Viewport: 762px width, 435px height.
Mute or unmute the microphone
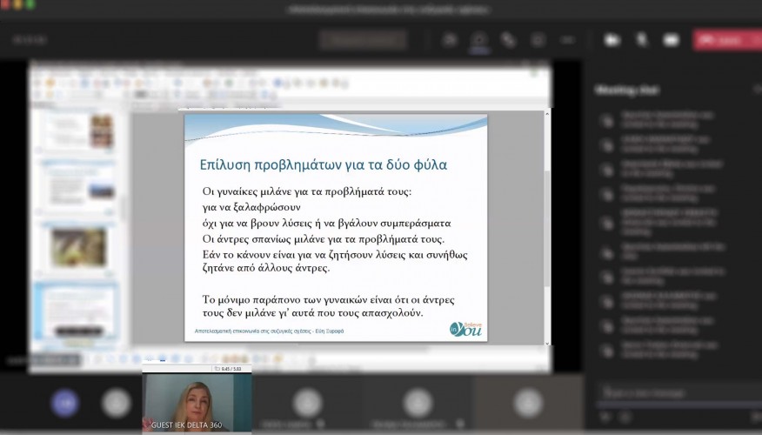click(x=642, y=40)
